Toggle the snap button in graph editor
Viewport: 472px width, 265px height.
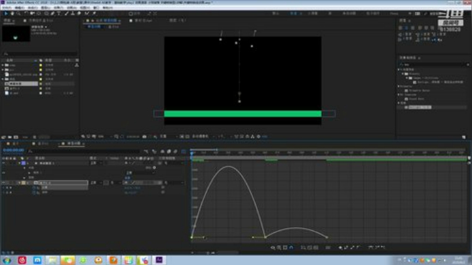pos(291,247)
